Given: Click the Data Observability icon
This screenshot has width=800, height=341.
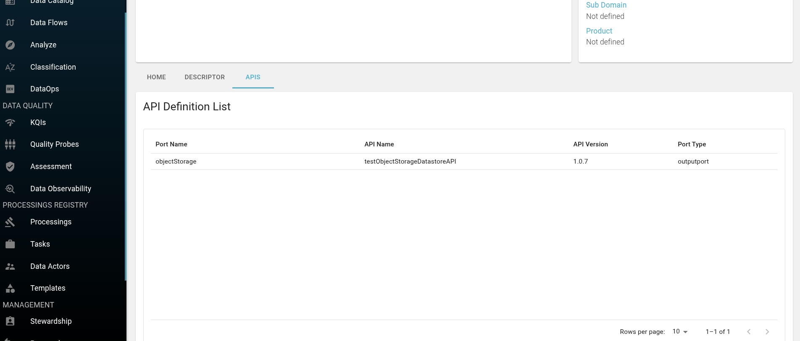Looking at the screenshot, I should click(10, 189).
